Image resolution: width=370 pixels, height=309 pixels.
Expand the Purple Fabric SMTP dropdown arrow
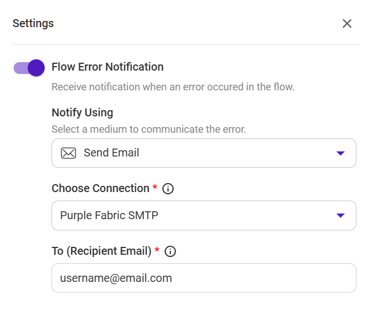click(x=340, y=215)
